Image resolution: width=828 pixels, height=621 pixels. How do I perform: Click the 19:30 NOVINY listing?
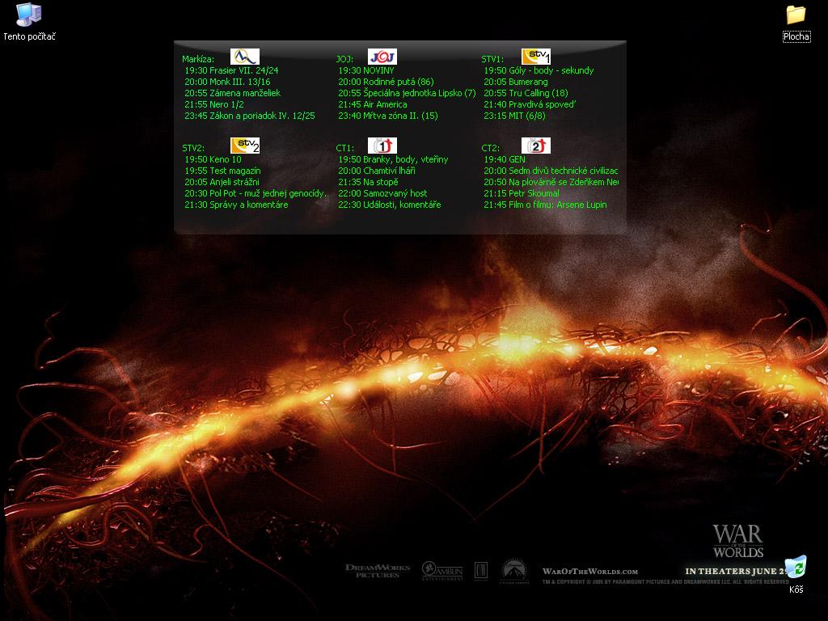pos(366,70)
